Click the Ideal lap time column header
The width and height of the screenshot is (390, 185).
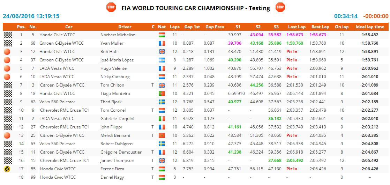[370, 27]
